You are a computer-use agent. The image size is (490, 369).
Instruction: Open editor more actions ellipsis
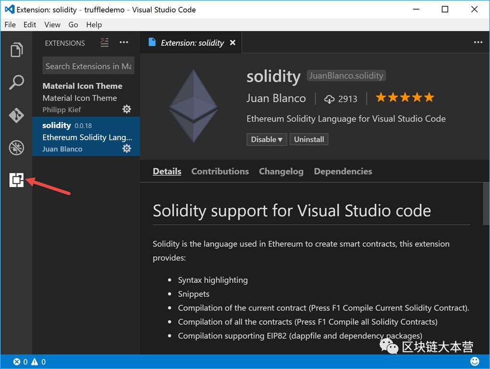(x=478, y=42)
